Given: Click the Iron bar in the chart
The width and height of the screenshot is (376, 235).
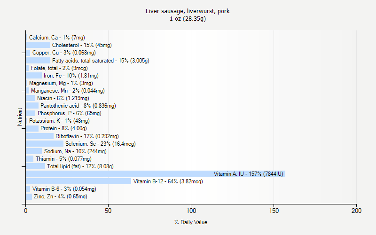Looking at the screenshot, I should point(34,76).
